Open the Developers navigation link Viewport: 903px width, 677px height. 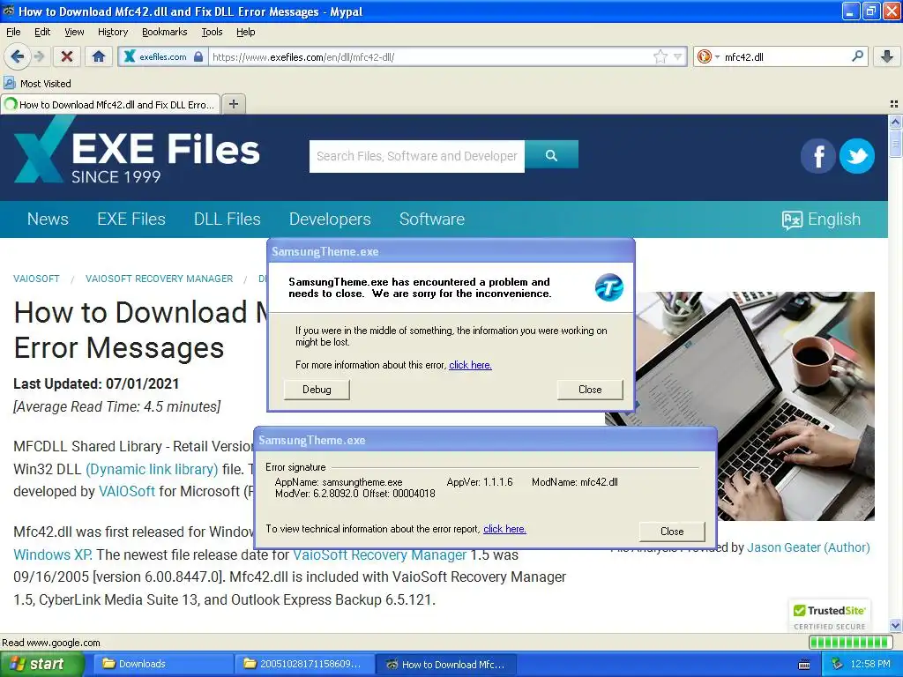pos(330,219)
